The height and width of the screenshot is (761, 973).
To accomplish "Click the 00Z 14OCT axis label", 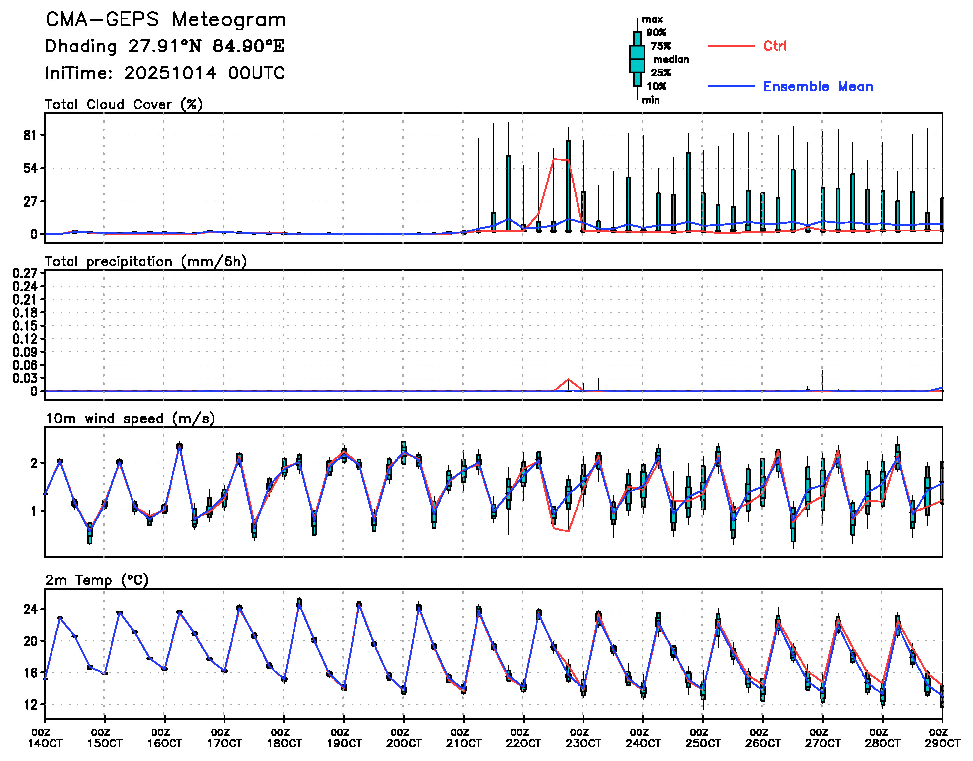I will [x=45, y=738].
